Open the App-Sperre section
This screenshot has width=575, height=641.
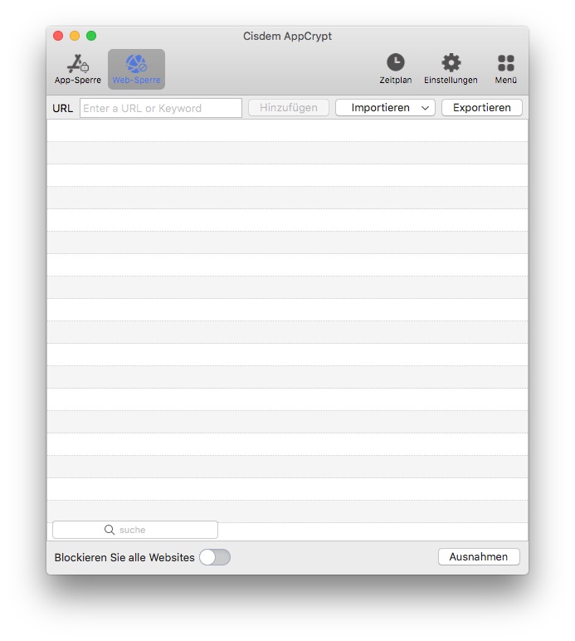78,69
